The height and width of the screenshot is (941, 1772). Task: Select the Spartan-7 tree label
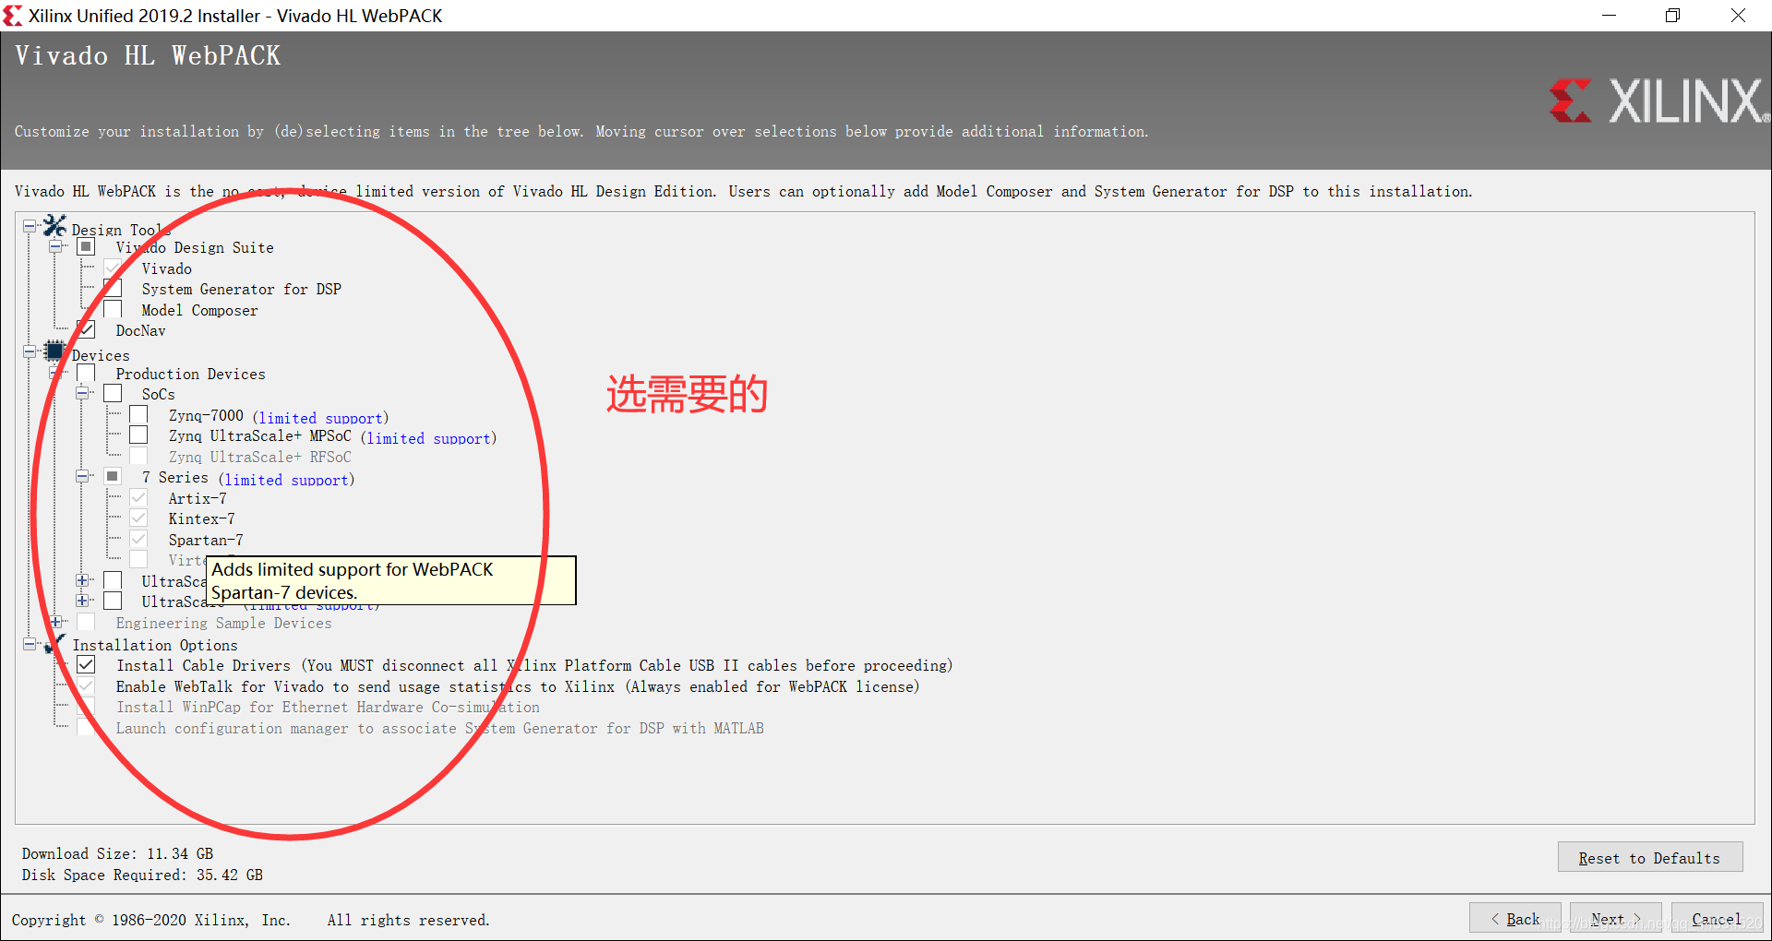[x=206, y=540]
